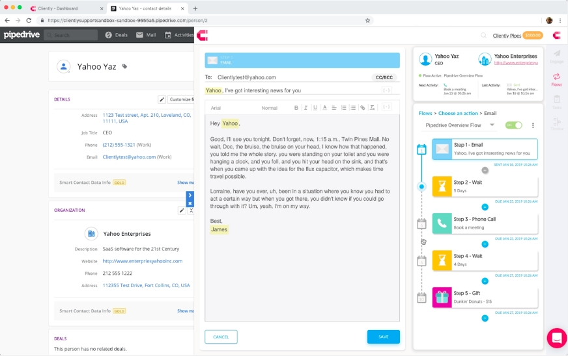
Task: Click the three-dot flow options menu
Action: coord(533,125)
